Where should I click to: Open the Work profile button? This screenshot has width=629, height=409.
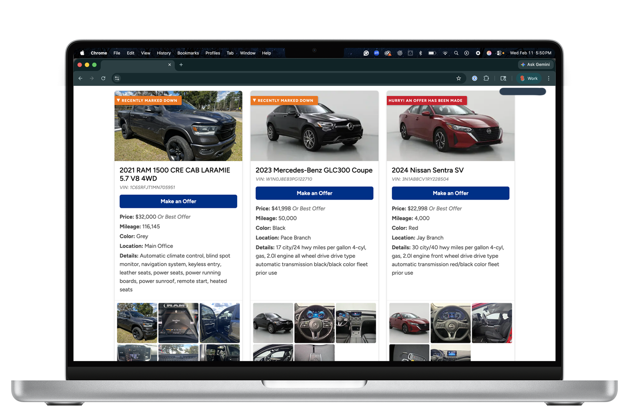pyautogui.click(x=529, y=79)
